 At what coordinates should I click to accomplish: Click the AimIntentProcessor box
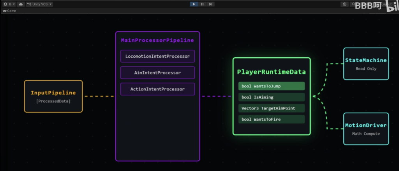click(x=157, y=72)
